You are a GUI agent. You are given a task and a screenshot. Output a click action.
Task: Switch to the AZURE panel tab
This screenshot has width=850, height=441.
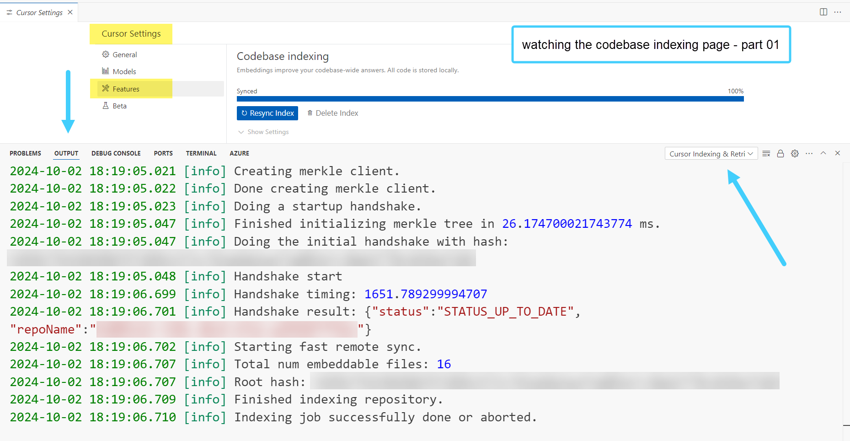pos(240,153)
